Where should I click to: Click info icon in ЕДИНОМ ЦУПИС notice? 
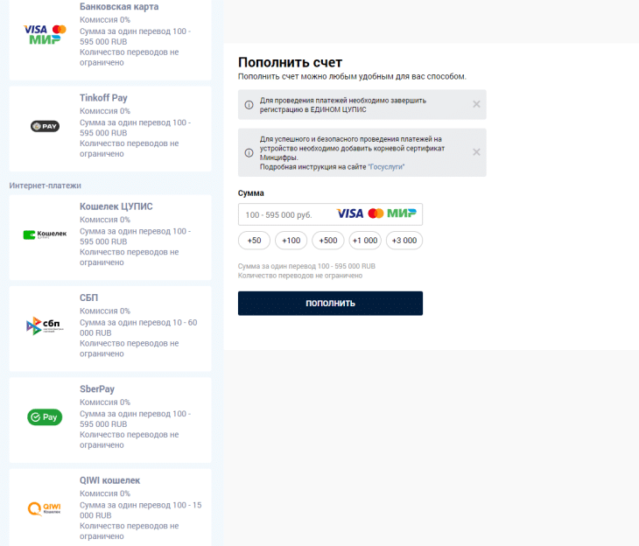point(249,105)
